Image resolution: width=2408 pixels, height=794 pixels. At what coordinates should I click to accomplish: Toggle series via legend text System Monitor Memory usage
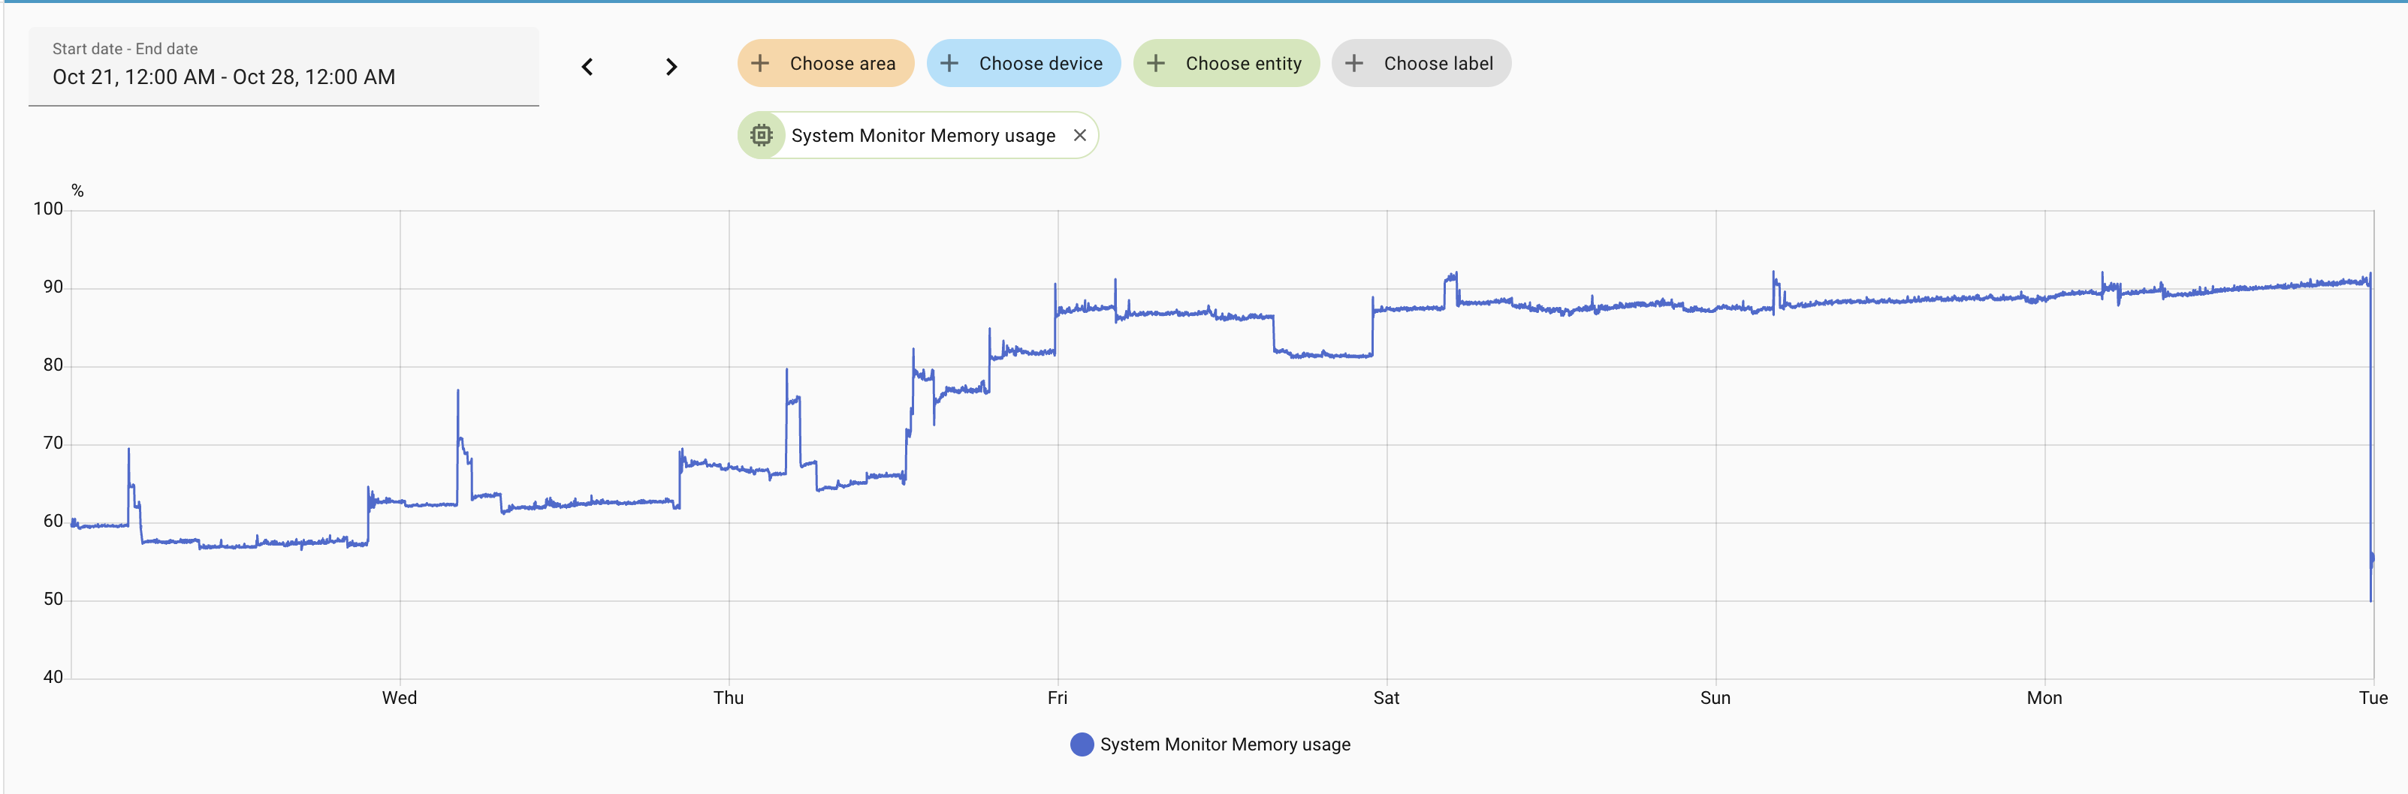1224,744
